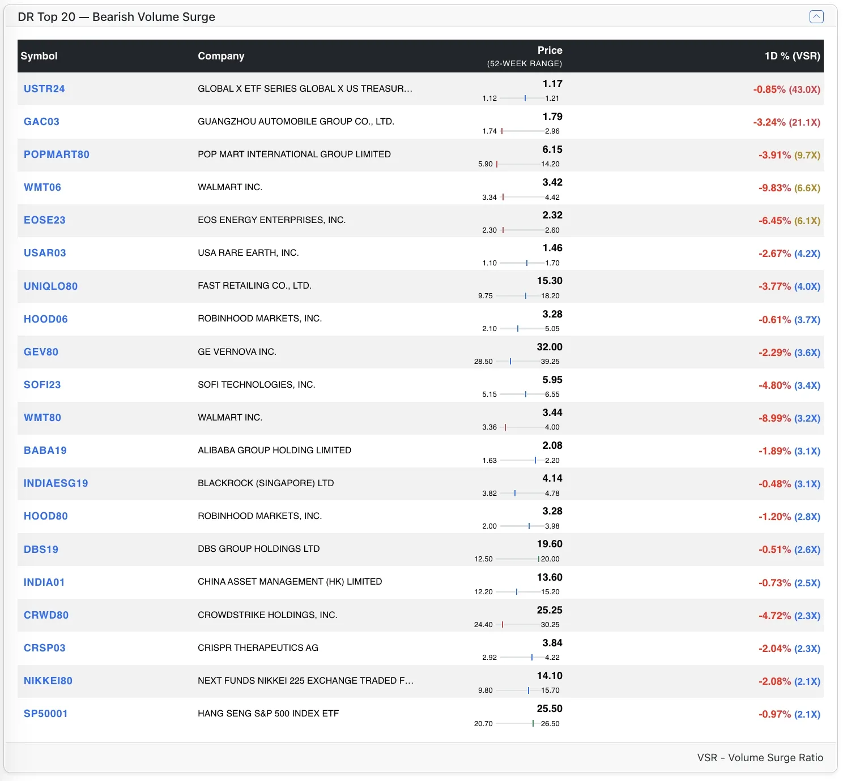The width and height of the screenshot is (843, 781).
Task: Select company name CRISPR THERAPEUTICS AG
Action: click(x=258, y=648)
